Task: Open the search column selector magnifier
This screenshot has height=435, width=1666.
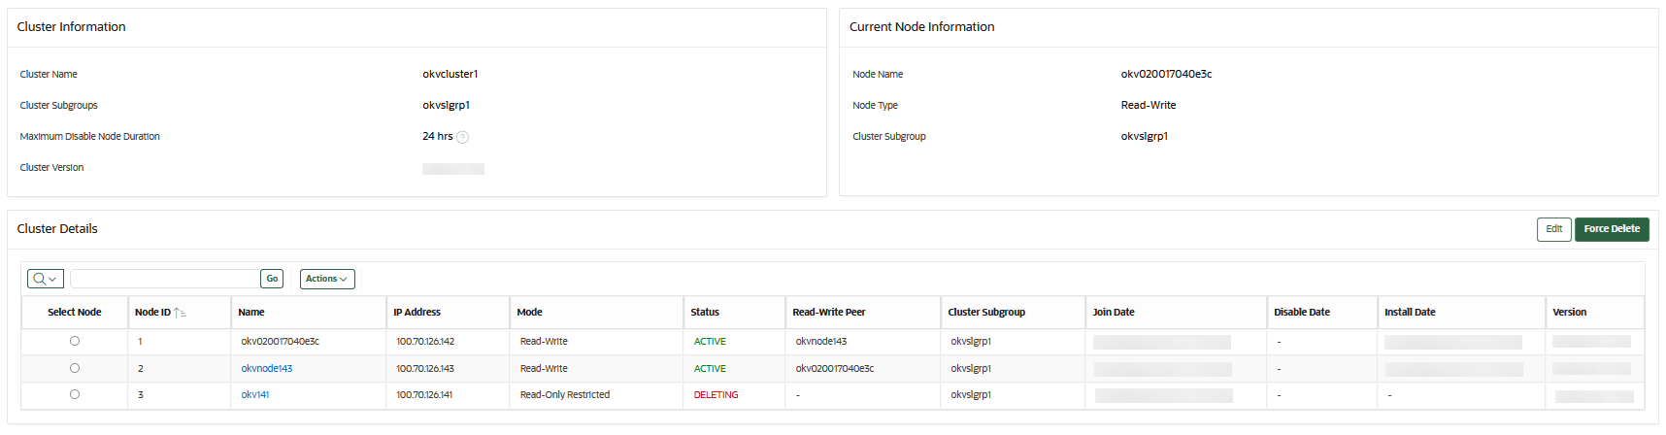Action: [x=46, y=279]
